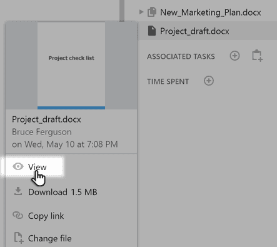
Task: Select the Project_draft.docx row in list
Action: click(208, 31)
